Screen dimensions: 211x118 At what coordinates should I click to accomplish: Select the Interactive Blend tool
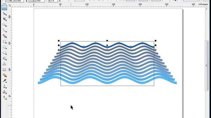point(4,75)
